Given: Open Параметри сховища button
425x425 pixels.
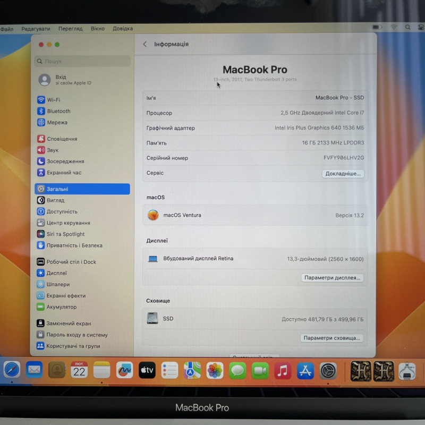Looking at the screenshot, I should [331, 338].
